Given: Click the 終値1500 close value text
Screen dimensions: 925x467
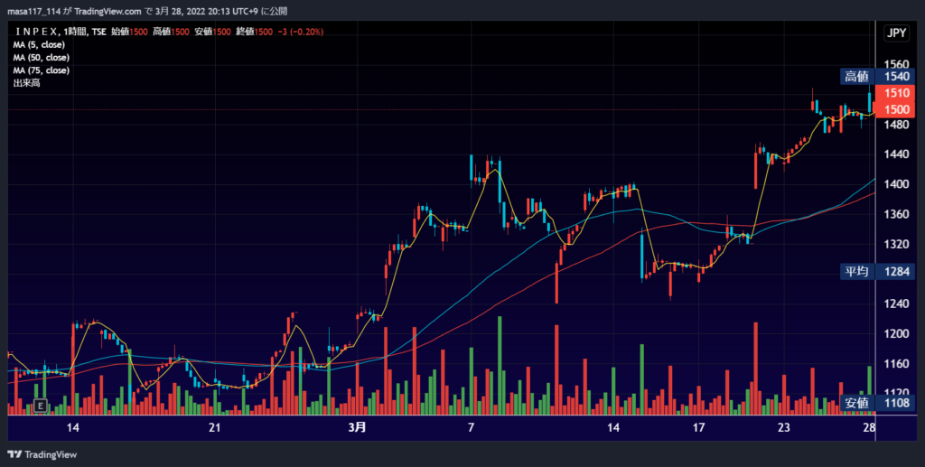Looking at the screenshot, I should [x=254, y=32].
